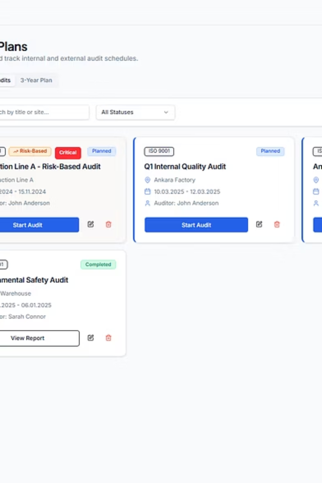This screenshot has height=483, width=322.
Task: Select the Audits tab
Action: coord(5,80)
